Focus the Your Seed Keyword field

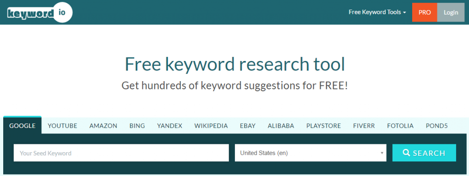coord(121,153)
